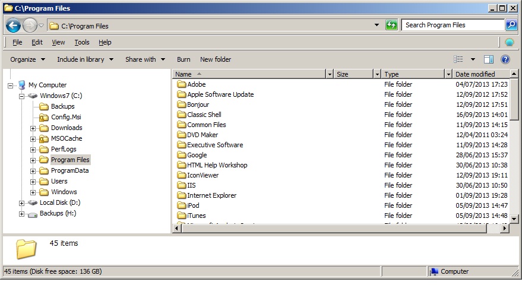The image size is (522, 285).
Task: Open the blue Help question mark icon
Action: (505, 59)
